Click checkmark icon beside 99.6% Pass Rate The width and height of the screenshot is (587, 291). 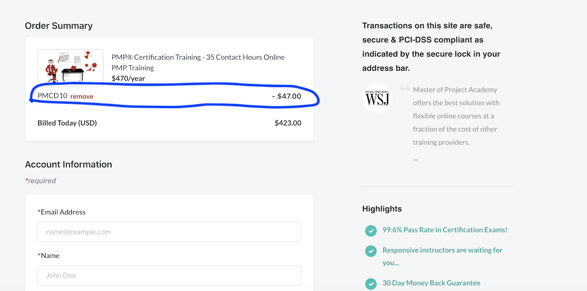pyautogui.click(x=371, y=230)
